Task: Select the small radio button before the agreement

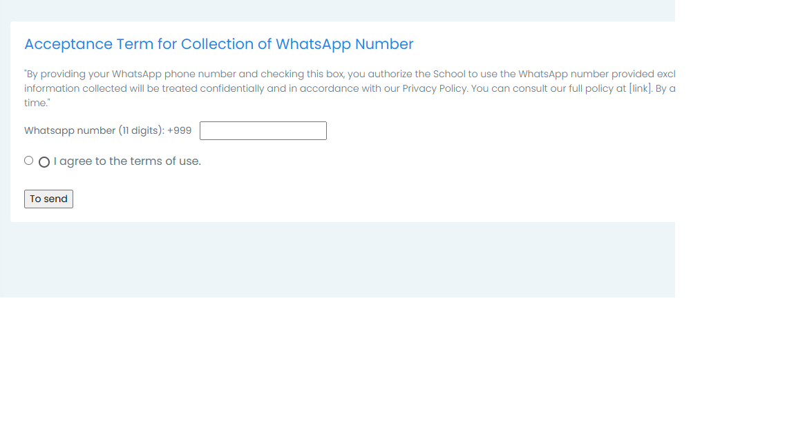Action: (29, 161)
